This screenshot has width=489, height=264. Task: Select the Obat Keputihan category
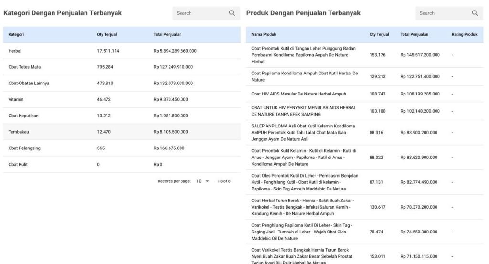[122, 116]
